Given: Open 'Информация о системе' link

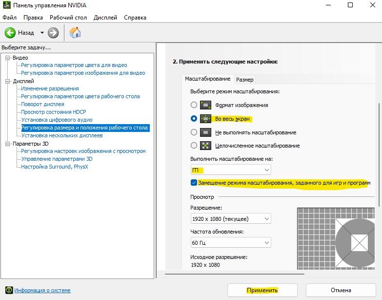Looking at the screenshot, I should (42, 290).
